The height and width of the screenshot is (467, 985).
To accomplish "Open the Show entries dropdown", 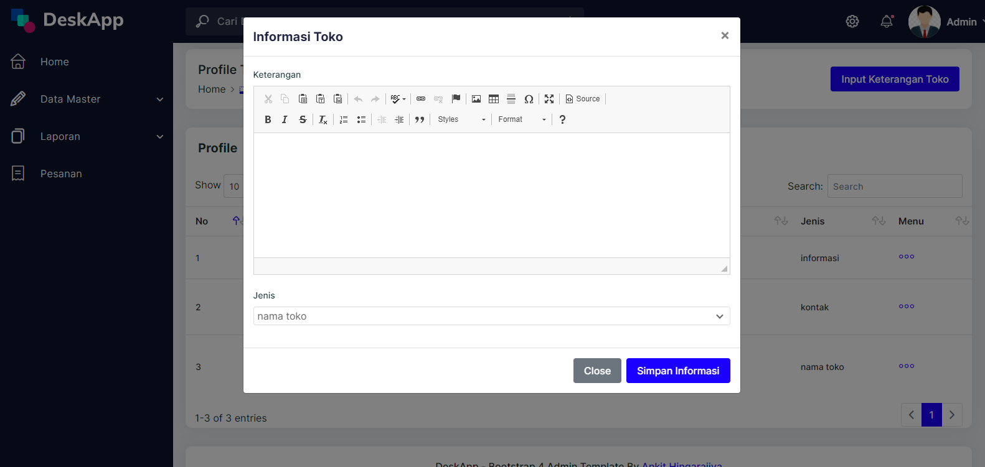I will tap(233, 186).
